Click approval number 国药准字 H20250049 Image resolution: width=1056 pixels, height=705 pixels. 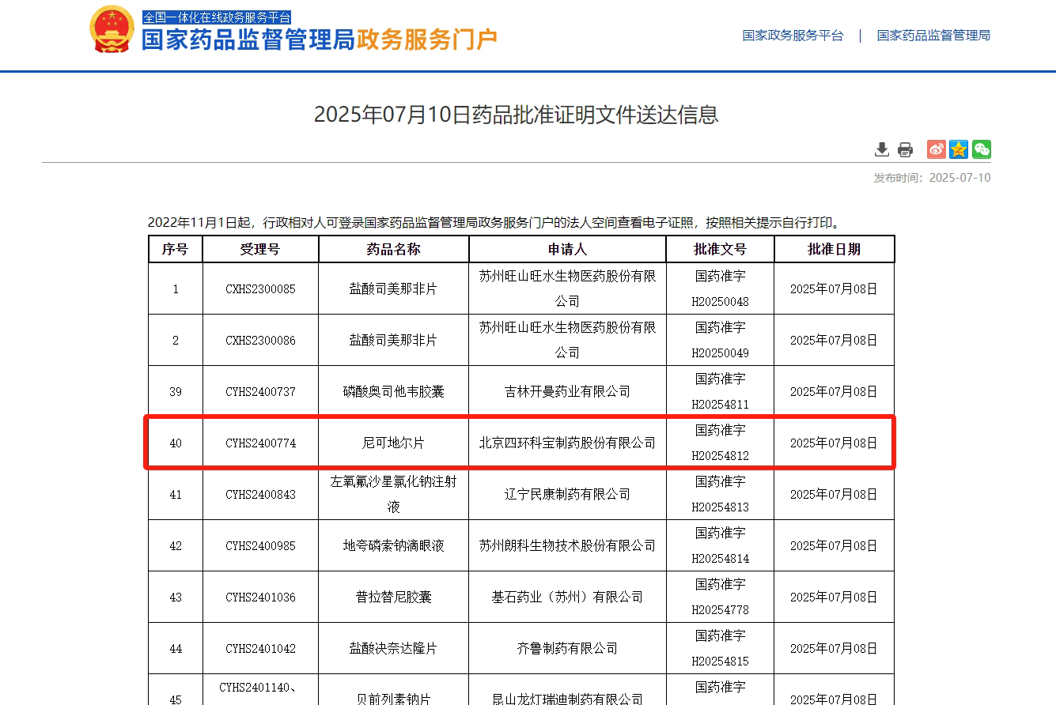click(x=720, y=340)
